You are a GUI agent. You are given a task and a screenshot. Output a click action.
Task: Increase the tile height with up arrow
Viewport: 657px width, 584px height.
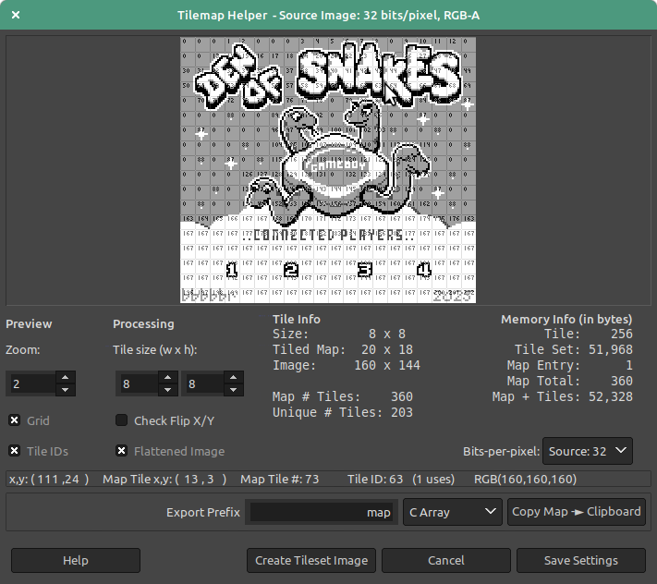coord(234,377)
